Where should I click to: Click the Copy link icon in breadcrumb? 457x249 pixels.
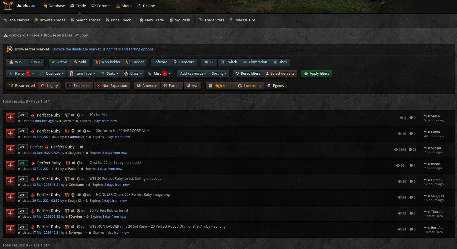(x=77, y=35)
